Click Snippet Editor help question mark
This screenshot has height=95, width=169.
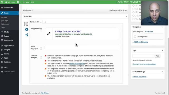(x=41, y=31)
